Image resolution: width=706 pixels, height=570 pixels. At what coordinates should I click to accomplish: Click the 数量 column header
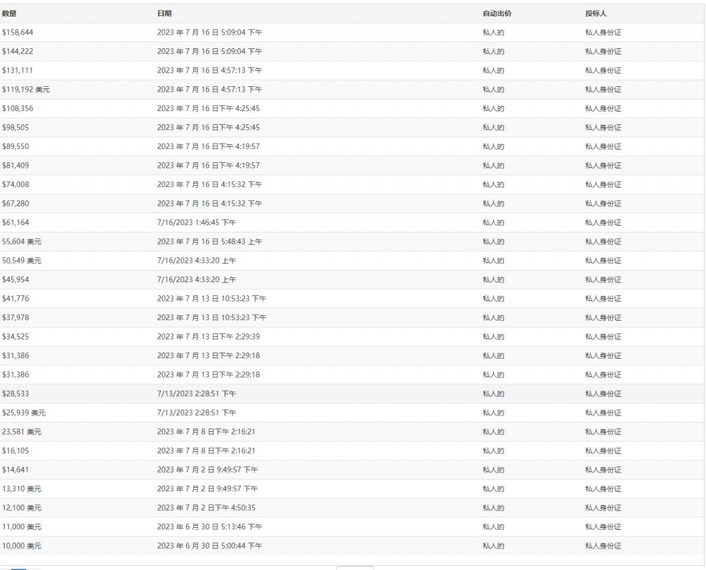coord(9,14)
